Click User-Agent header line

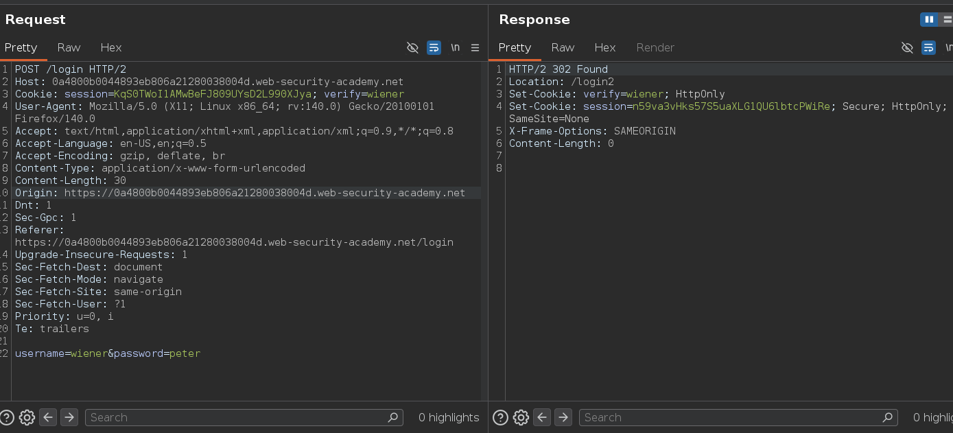(x=224, y=113)
